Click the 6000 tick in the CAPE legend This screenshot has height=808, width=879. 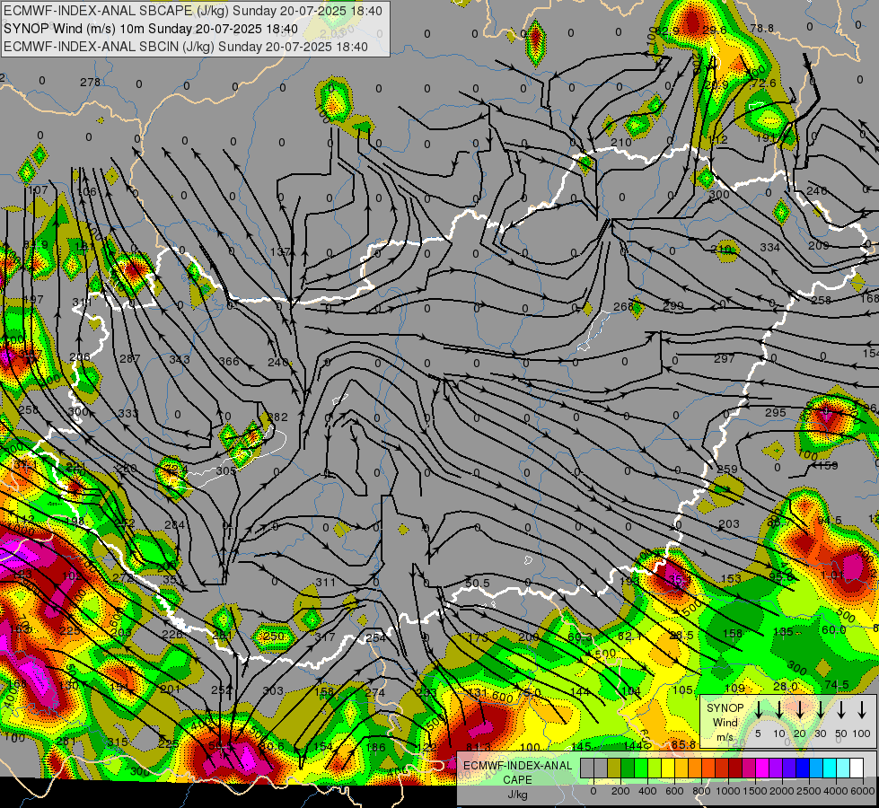pos(863,791)
